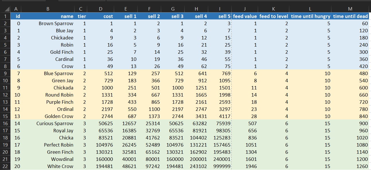The height and width of the screenshot is (170, 371).
Task: Select row 16 header
Action: (5, 123)
